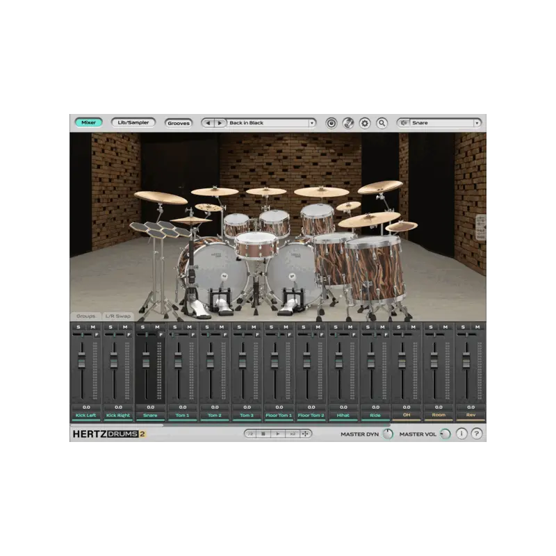Adjust the Master Vol knob
This screenshot has height=556, width=556.
[445, 434]
